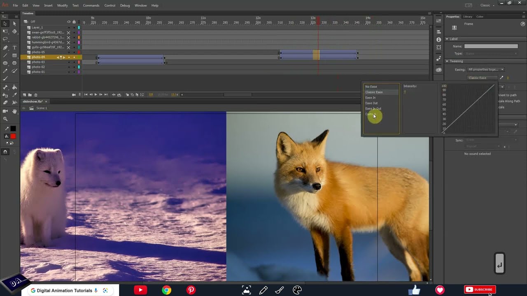This screenshot has height=296, width=527.
Task: Collapse the Tweening section
Action: click(x=447, y=61)
